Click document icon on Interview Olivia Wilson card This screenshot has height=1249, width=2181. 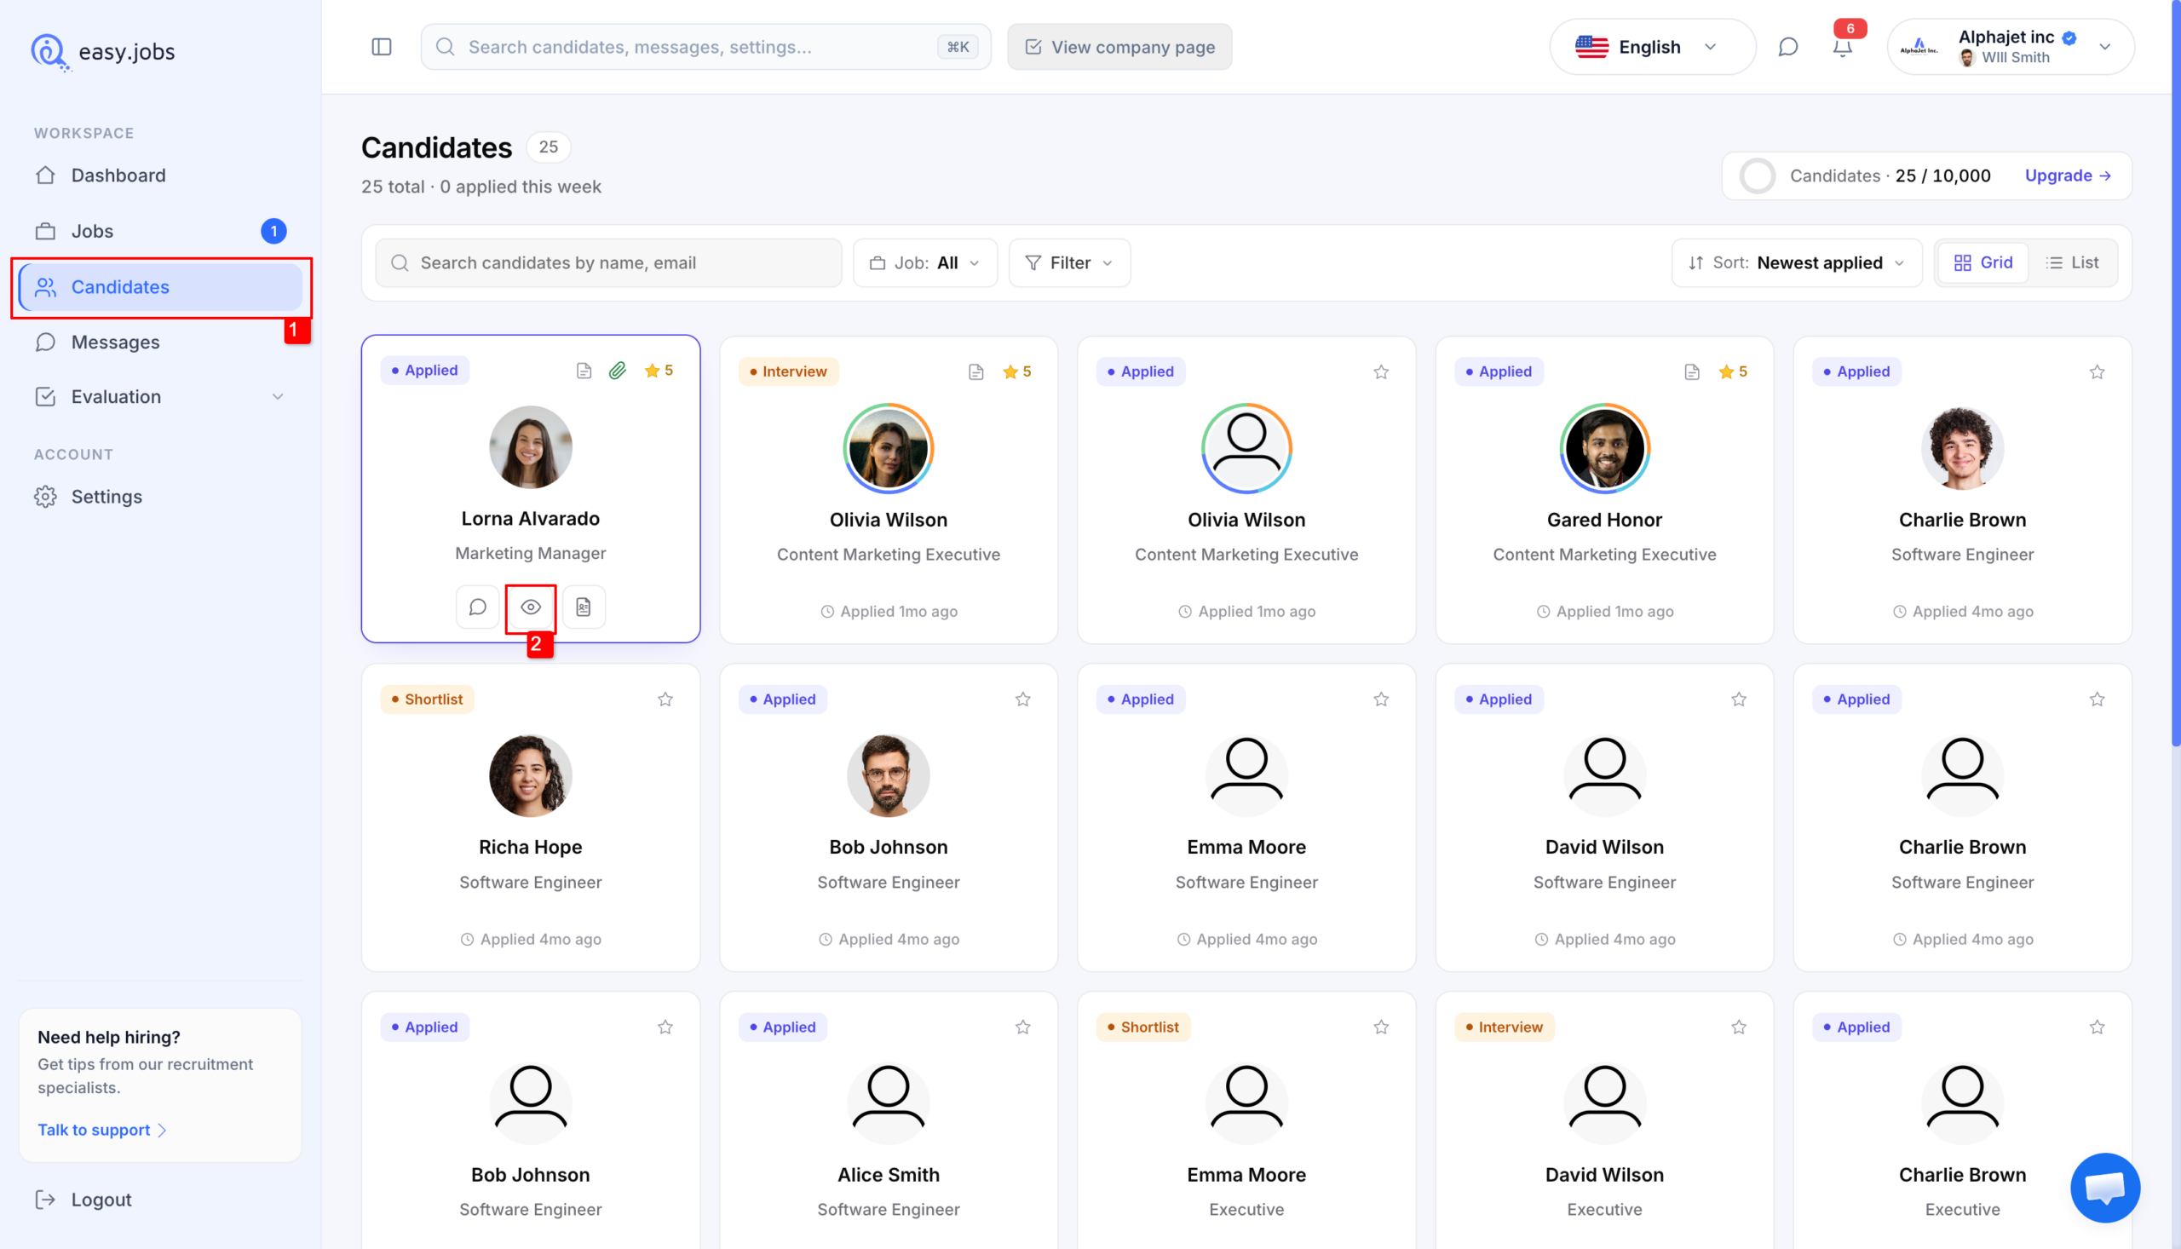click(x=976, y=371)
